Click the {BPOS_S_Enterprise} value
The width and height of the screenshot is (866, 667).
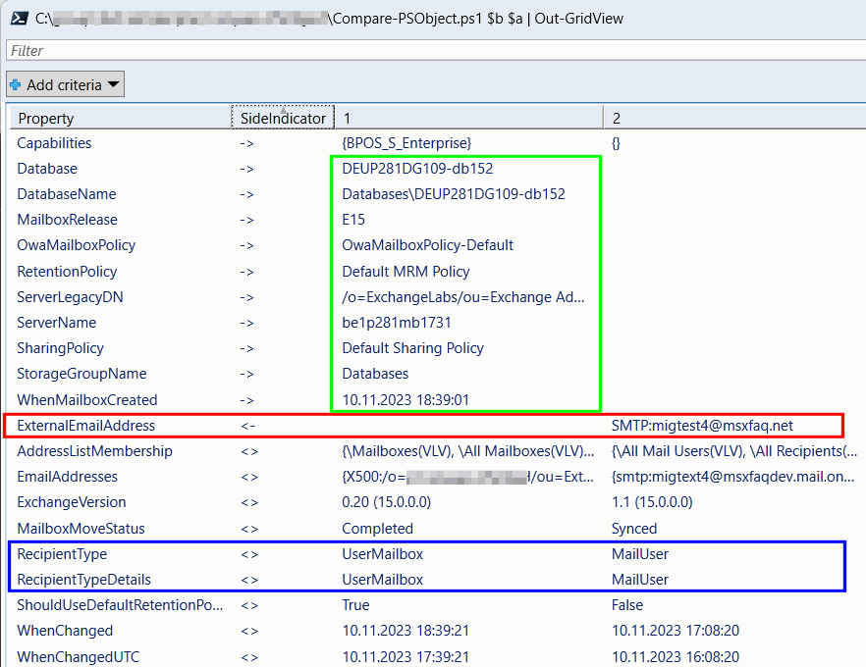406,143
